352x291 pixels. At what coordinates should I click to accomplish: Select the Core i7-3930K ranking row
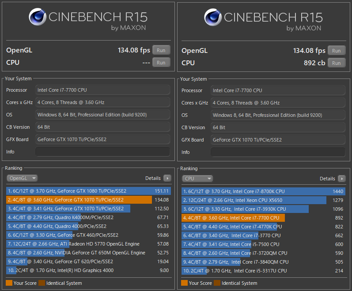point(263,209)
